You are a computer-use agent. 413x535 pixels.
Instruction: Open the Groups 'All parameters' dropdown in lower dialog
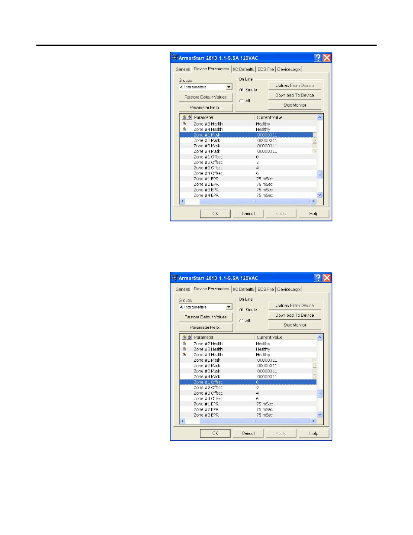pyautogui.click(x=206, y=307)
